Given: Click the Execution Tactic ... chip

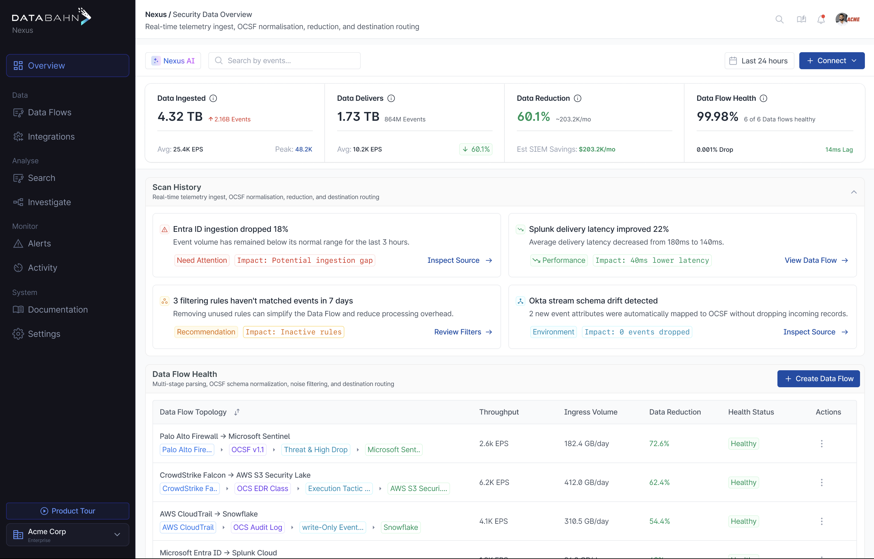Looking at the screenshot, I should [x=339, y=489].
